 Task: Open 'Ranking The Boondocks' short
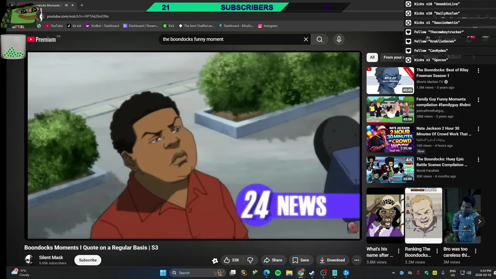424,215
